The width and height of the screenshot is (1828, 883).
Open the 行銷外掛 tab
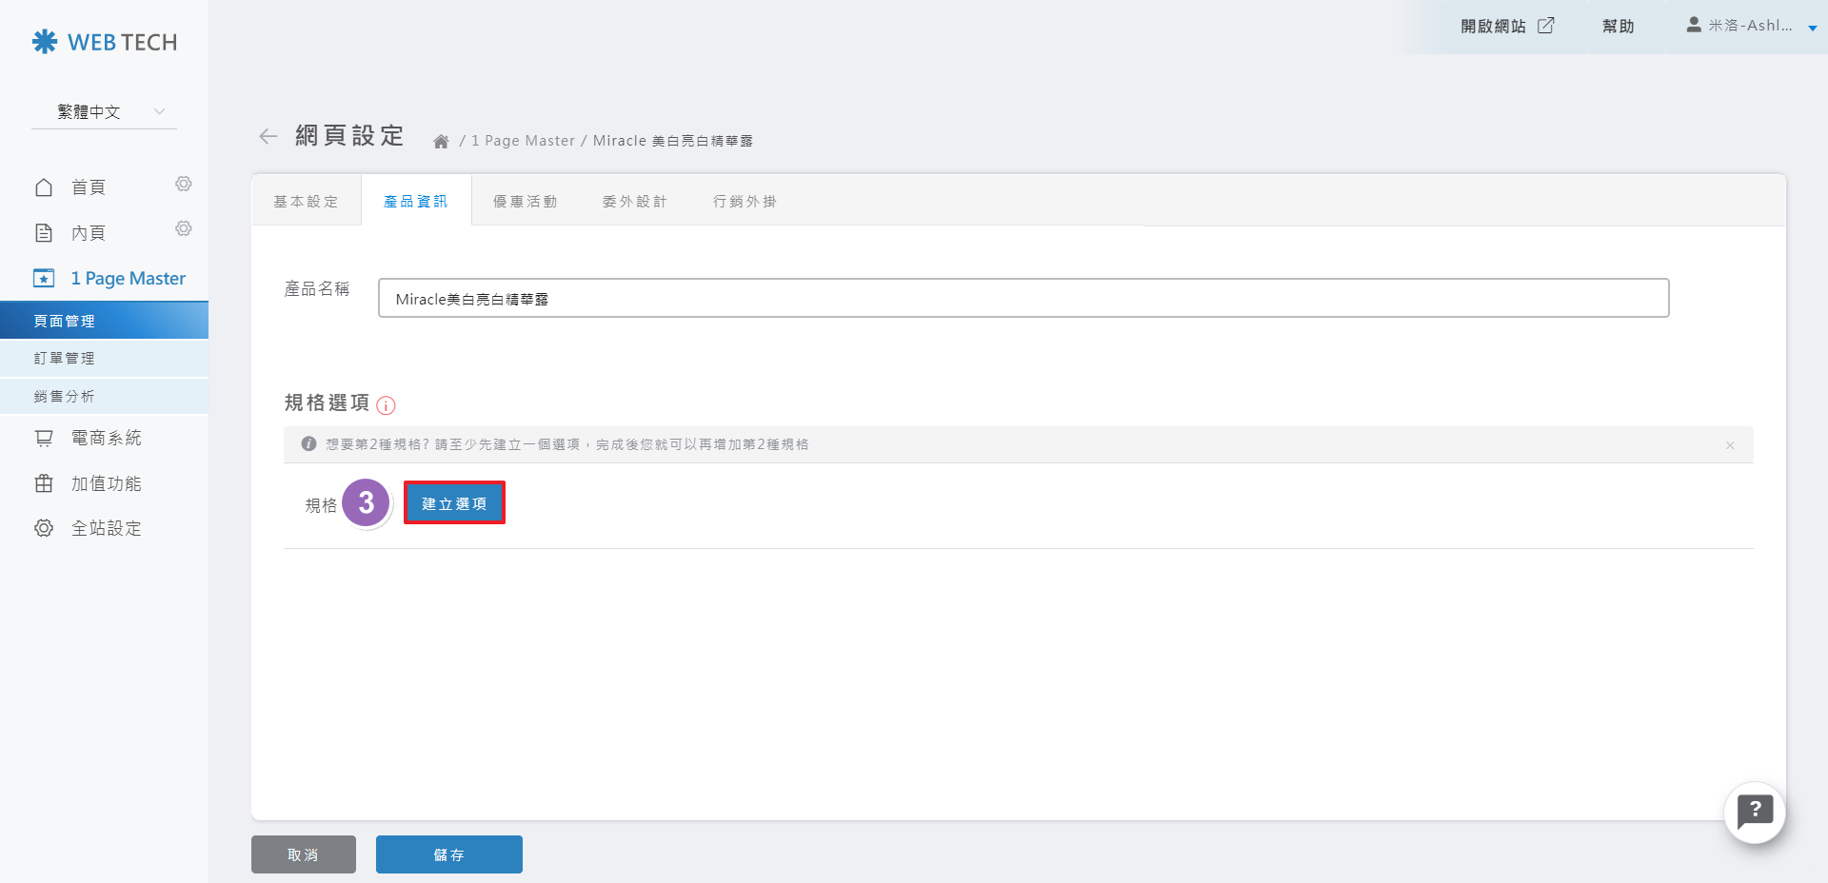745,202
